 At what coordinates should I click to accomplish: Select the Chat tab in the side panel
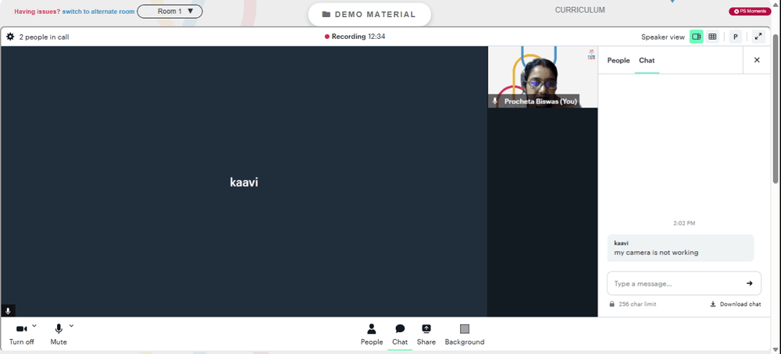tap(647, 60)
